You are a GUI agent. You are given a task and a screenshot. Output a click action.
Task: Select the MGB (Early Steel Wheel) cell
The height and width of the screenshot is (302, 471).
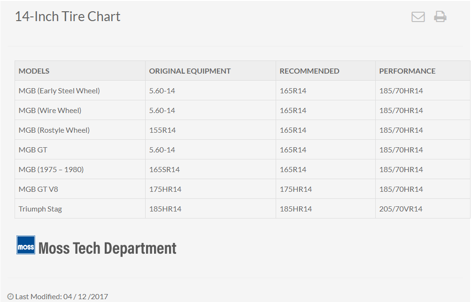pos(80,91)
